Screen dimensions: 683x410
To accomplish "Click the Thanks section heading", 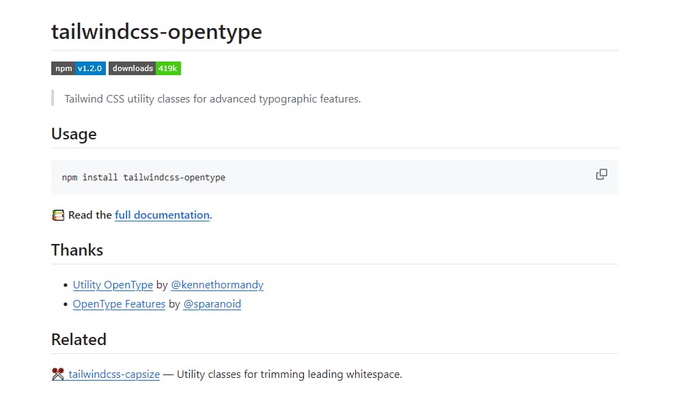I will coord(76,250).
